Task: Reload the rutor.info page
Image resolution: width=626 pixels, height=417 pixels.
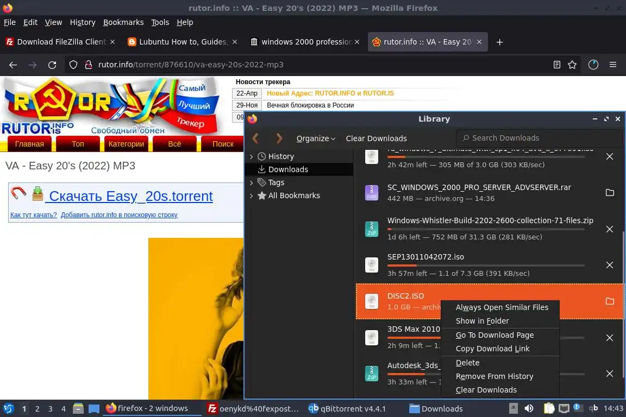Action: click(52, 65)
